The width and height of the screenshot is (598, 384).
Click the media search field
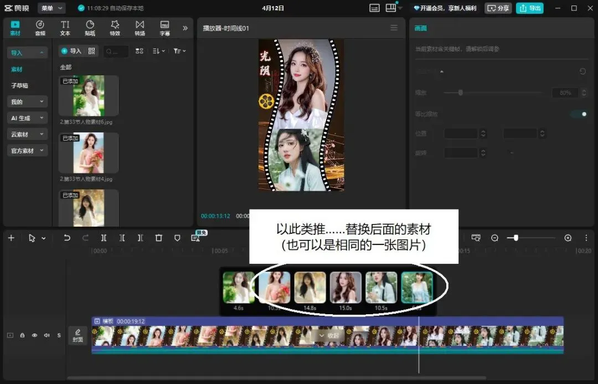tap(116, 51)
